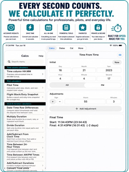The image size is (129, 172).
Task: Click the Month field showing 21
Action: tap(84, 70)
